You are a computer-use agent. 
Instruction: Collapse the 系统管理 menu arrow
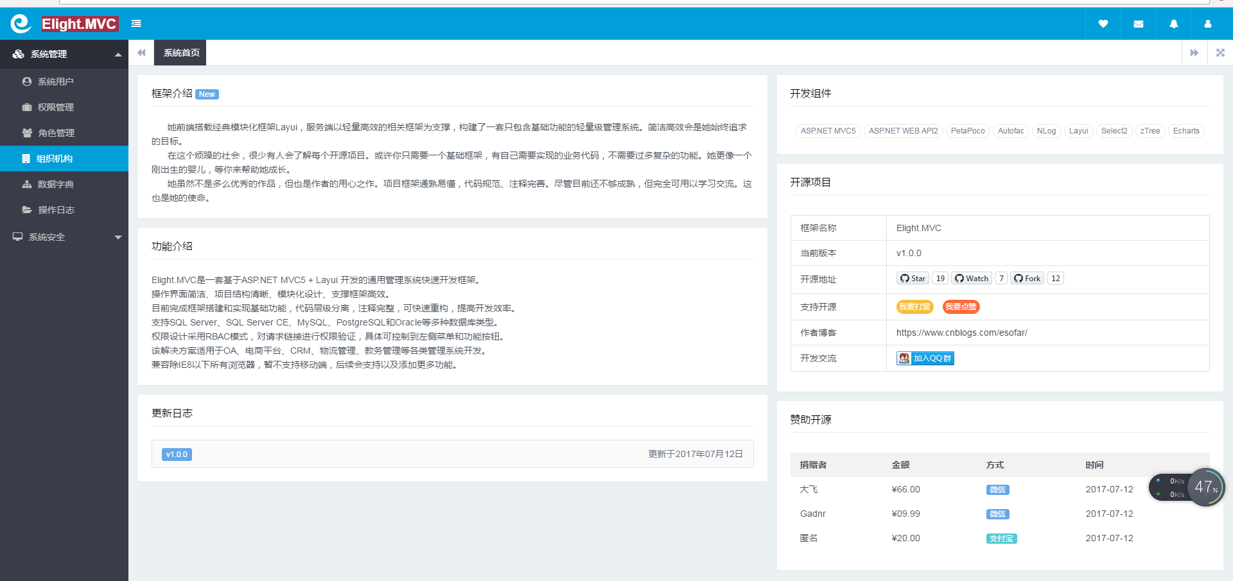118,55
